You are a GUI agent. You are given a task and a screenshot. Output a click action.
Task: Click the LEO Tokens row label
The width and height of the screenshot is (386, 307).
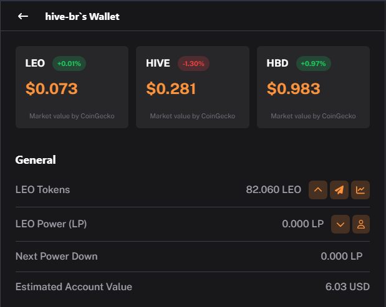42,189
